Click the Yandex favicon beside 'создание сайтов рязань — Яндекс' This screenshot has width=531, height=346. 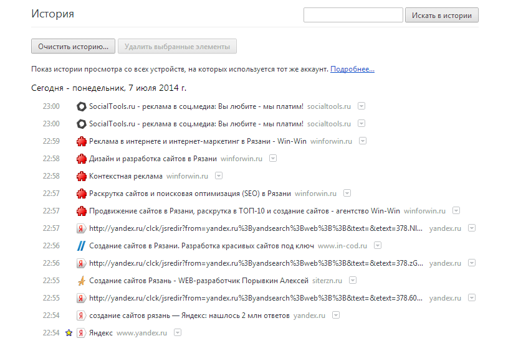coord(81,316)
